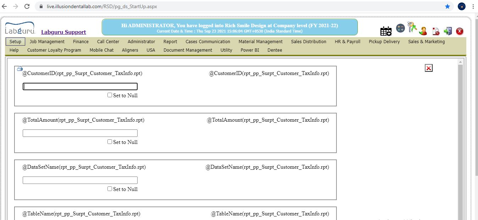This screenshot has width=478, height=220.
Task: Open the Dentee menu
Action: click(x=275, y=50)
